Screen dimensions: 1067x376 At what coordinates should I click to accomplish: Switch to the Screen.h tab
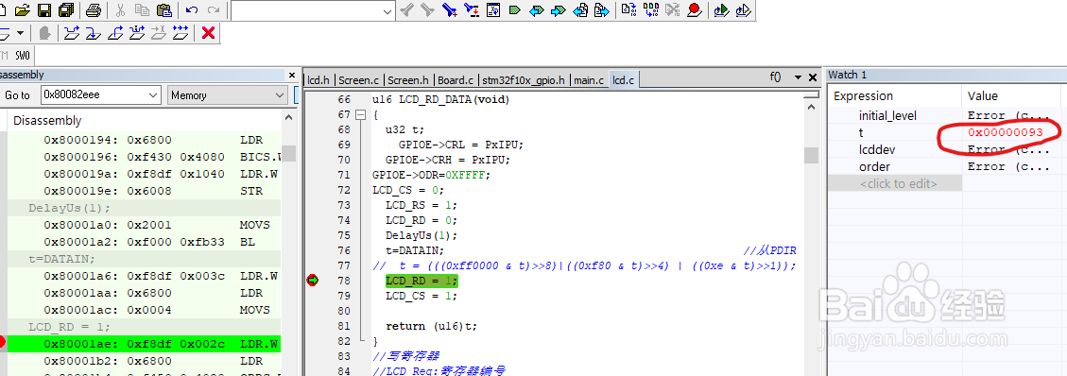pos(408,80)
